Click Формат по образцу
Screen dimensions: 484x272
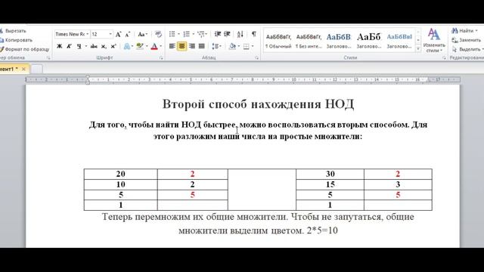point(25,49)
